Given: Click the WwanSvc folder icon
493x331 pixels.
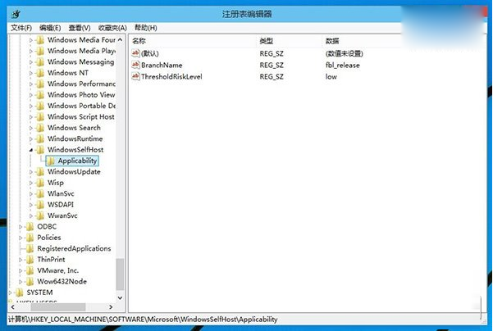Looking at the screenshot, I should [40, 215].
